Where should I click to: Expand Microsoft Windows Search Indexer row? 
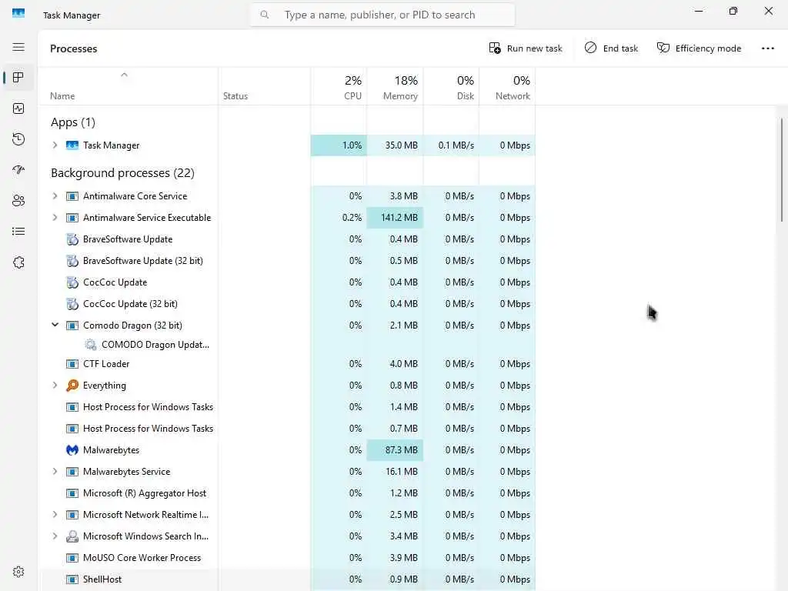55,536
